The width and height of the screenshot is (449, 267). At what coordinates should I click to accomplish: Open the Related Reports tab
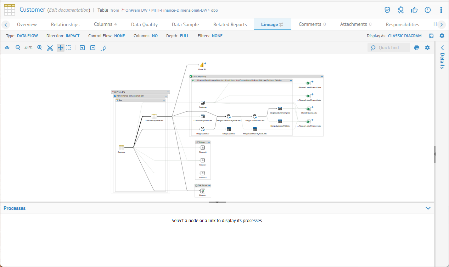(230, 24)
